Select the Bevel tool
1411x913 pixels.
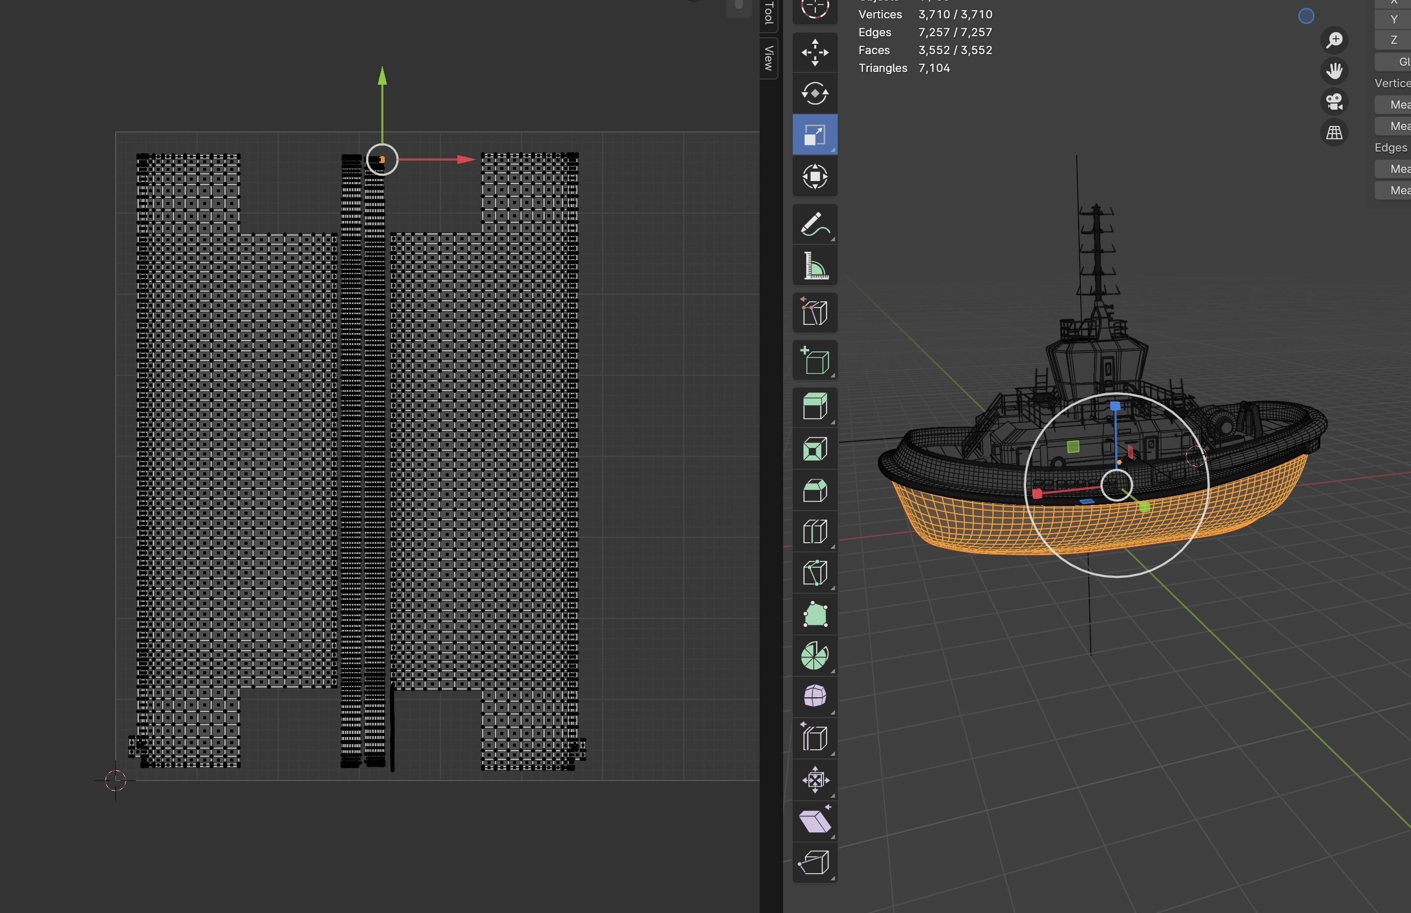click(x=815, y=490)
